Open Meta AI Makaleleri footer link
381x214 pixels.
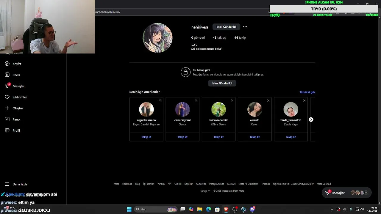point(248,184)
